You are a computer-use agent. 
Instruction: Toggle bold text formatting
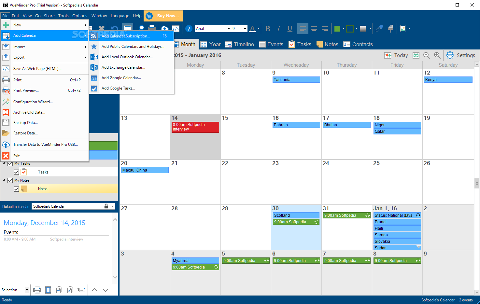(268, 29)
